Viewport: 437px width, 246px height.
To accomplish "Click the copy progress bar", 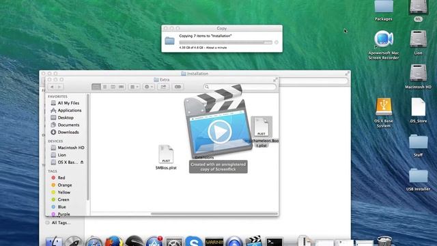I will coord(225,42).
